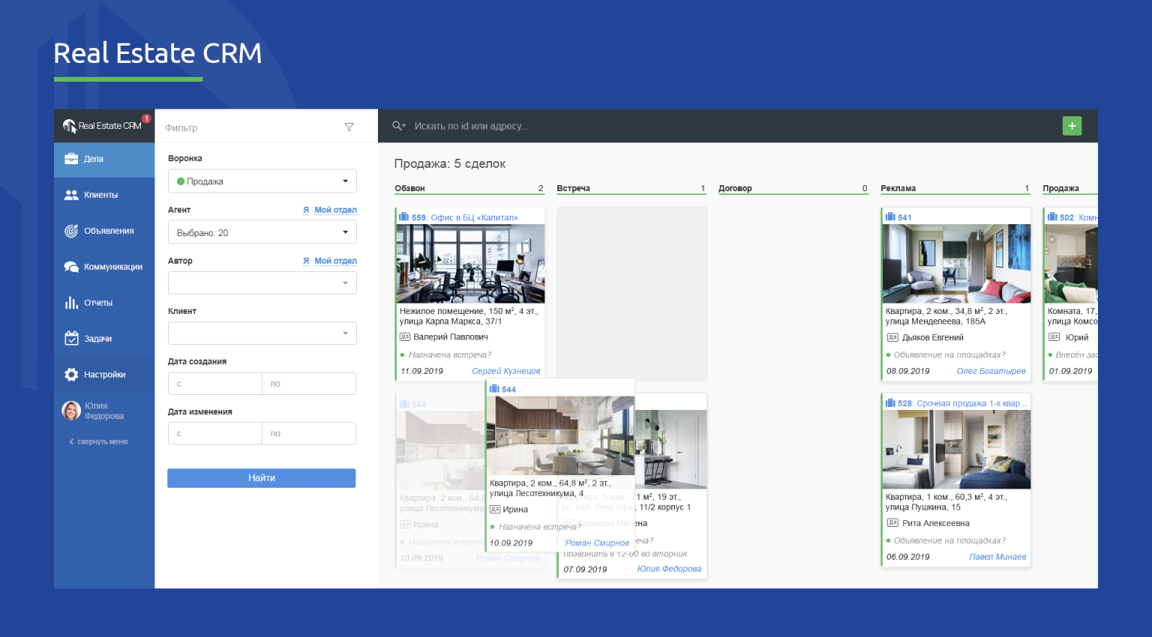Select Дела in the sidebar
1152x637 pixels.
click(104, 159)
